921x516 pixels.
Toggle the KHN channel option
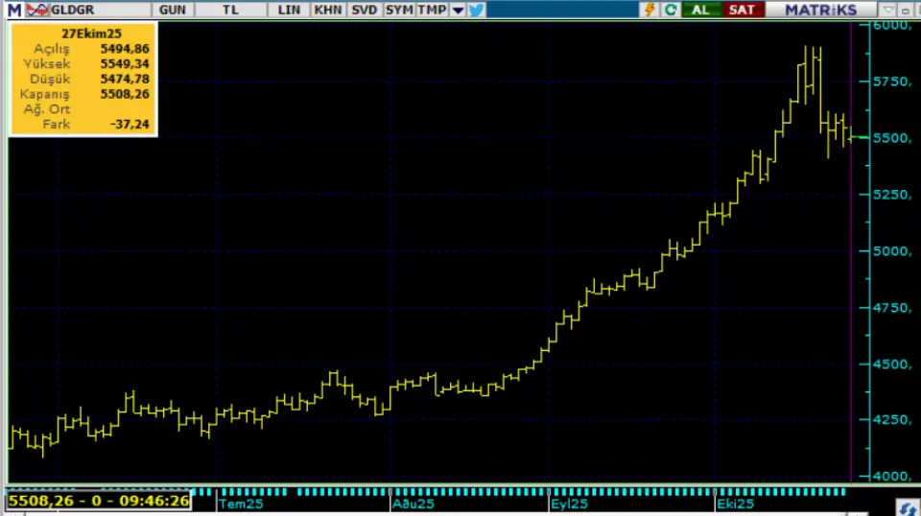(x=327, y=10)
